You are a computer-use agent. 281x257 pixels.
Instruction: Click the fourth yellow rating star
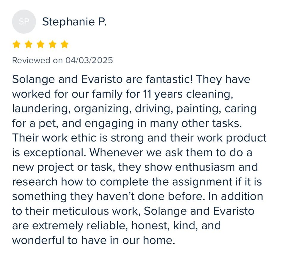point(52,45)
